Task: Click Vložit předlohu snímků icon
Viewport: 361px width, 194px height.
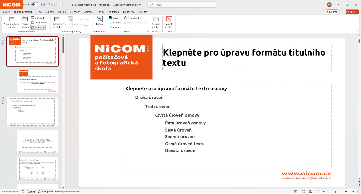Action: [x=11, y=19]
